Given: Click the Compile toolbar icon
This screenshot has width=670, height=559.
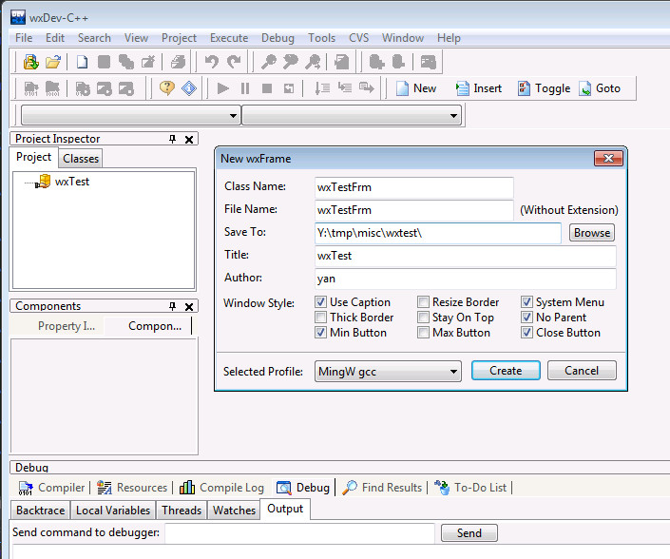Looking at the screenshot, I should click(x=31, y=88).
